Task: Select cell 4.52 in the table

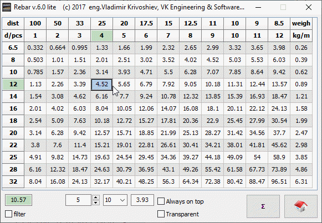Action: (x=101, y=84)
